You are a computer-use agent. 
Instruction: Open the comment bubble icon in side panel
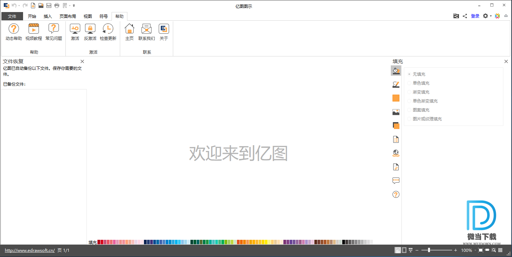pyautogui.click(x=396, y=180)
